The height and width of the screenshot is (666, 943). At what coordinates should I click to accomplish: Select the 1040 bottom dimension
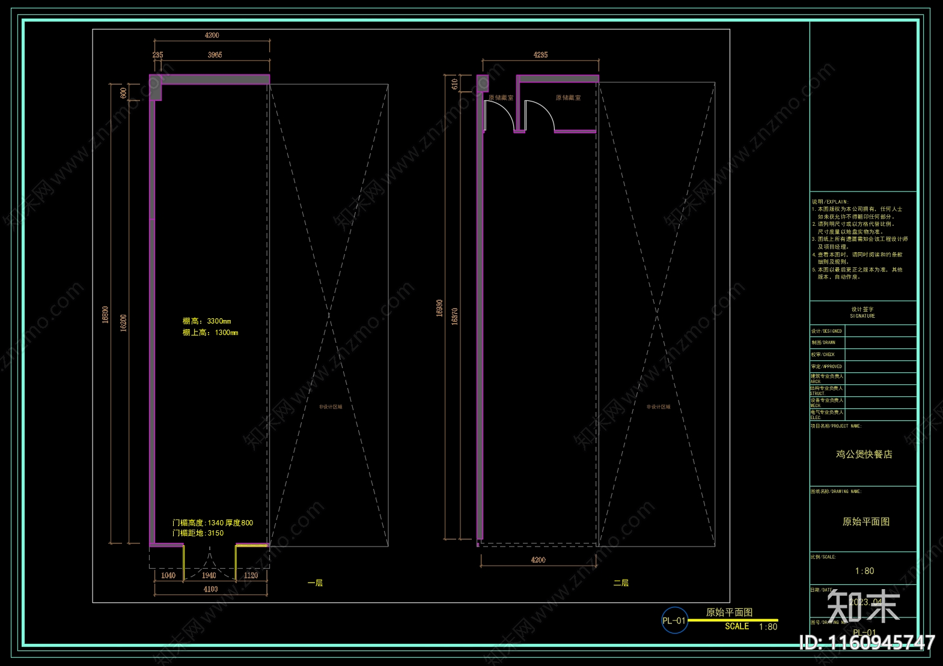click(168, 575)
